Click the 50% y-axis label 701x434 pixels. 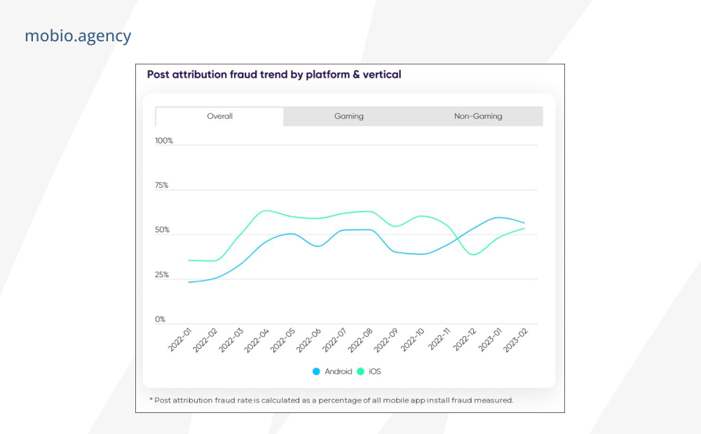[162, 230]
